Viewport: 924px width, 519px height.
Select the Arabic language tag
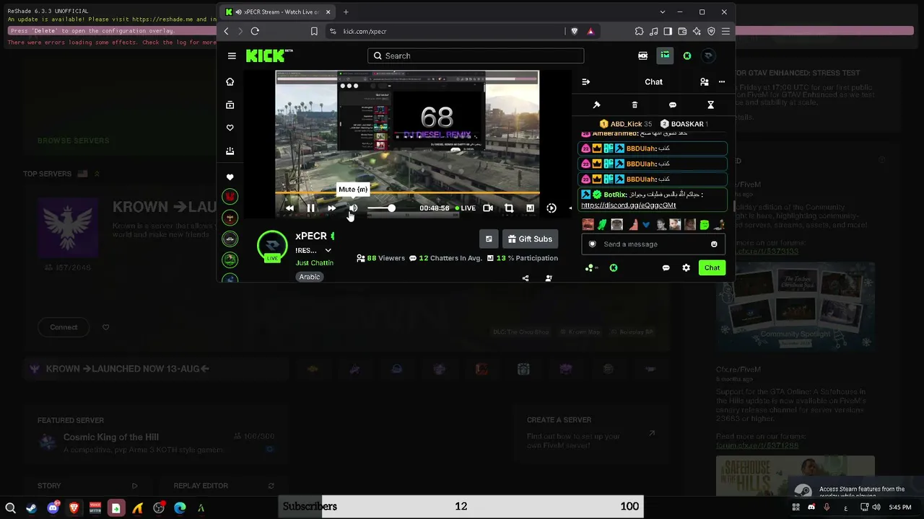point(309,277)
